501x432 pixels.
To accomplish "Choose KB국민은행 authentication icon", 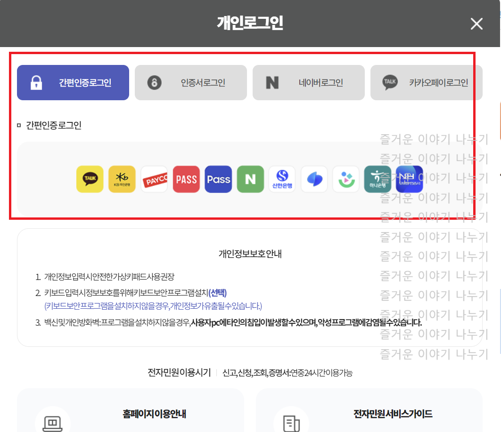I will [122, 179].
